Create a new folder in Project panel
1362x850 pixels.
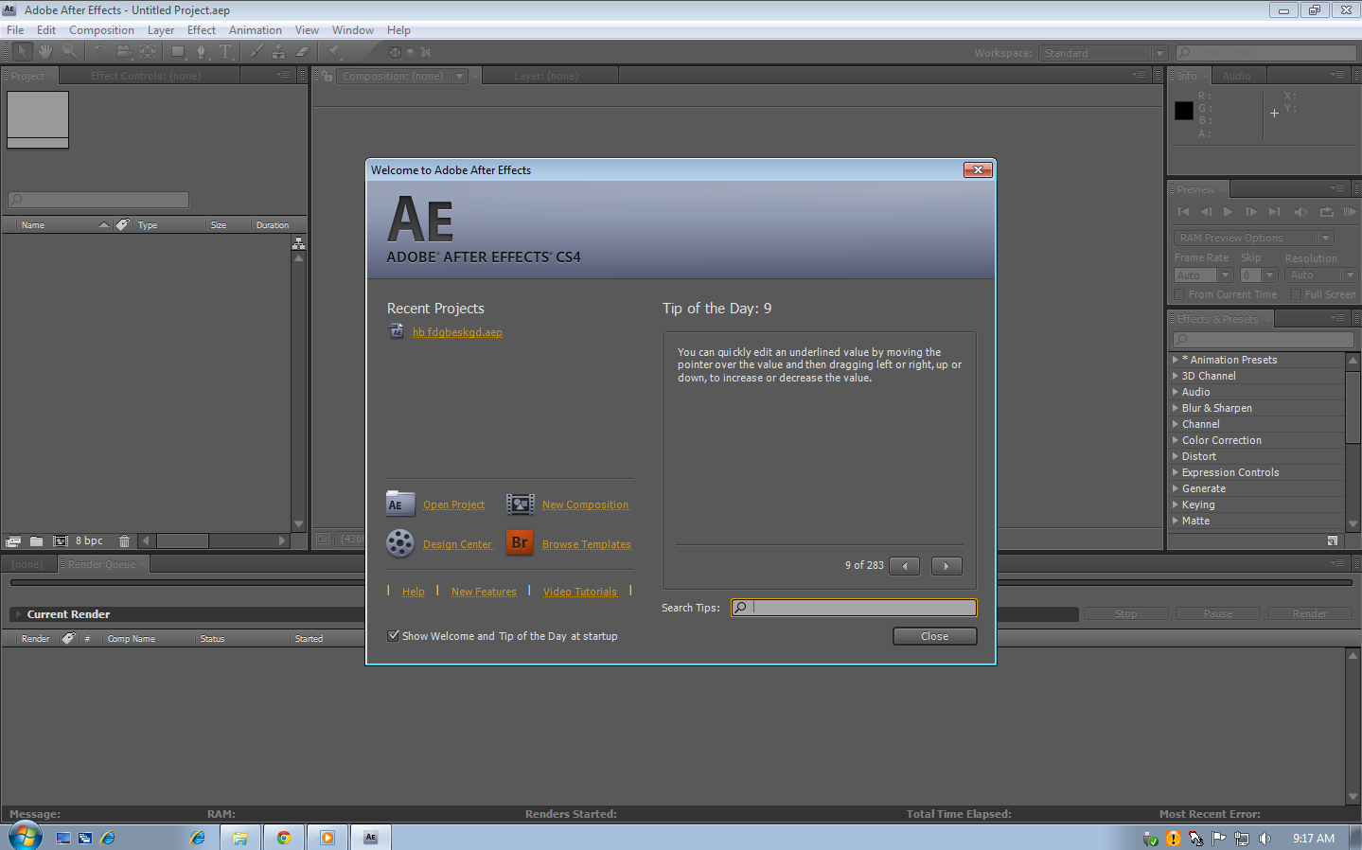click(36, 541)
